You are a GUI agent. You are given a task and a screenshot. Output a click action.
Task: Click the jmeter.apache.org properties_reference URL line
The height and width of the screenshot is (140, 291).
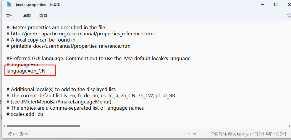point(80,34)
